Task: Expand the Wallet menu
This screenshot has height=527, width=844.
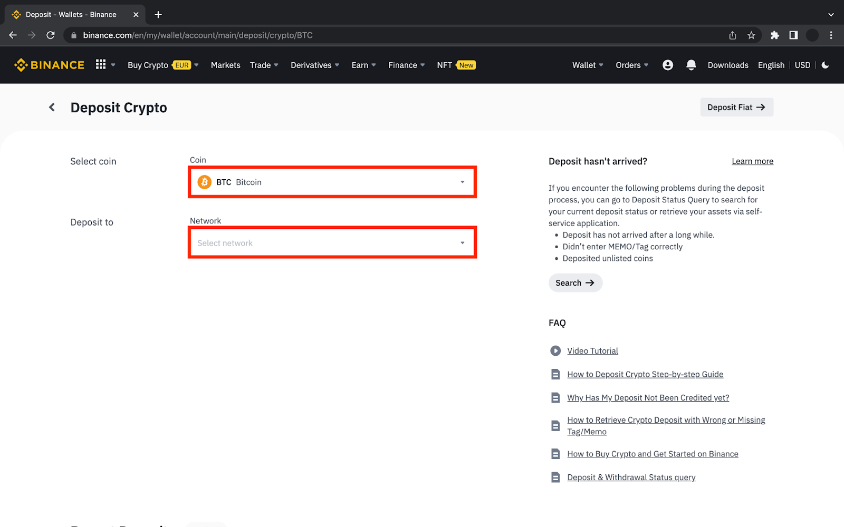Action: [587, 65]
